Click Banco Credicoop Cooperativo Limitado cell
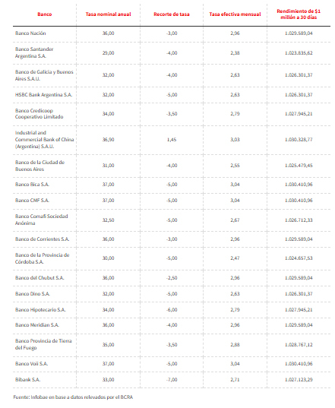The height and width of the screenshot is (408, 335). [x=39, y=114]
